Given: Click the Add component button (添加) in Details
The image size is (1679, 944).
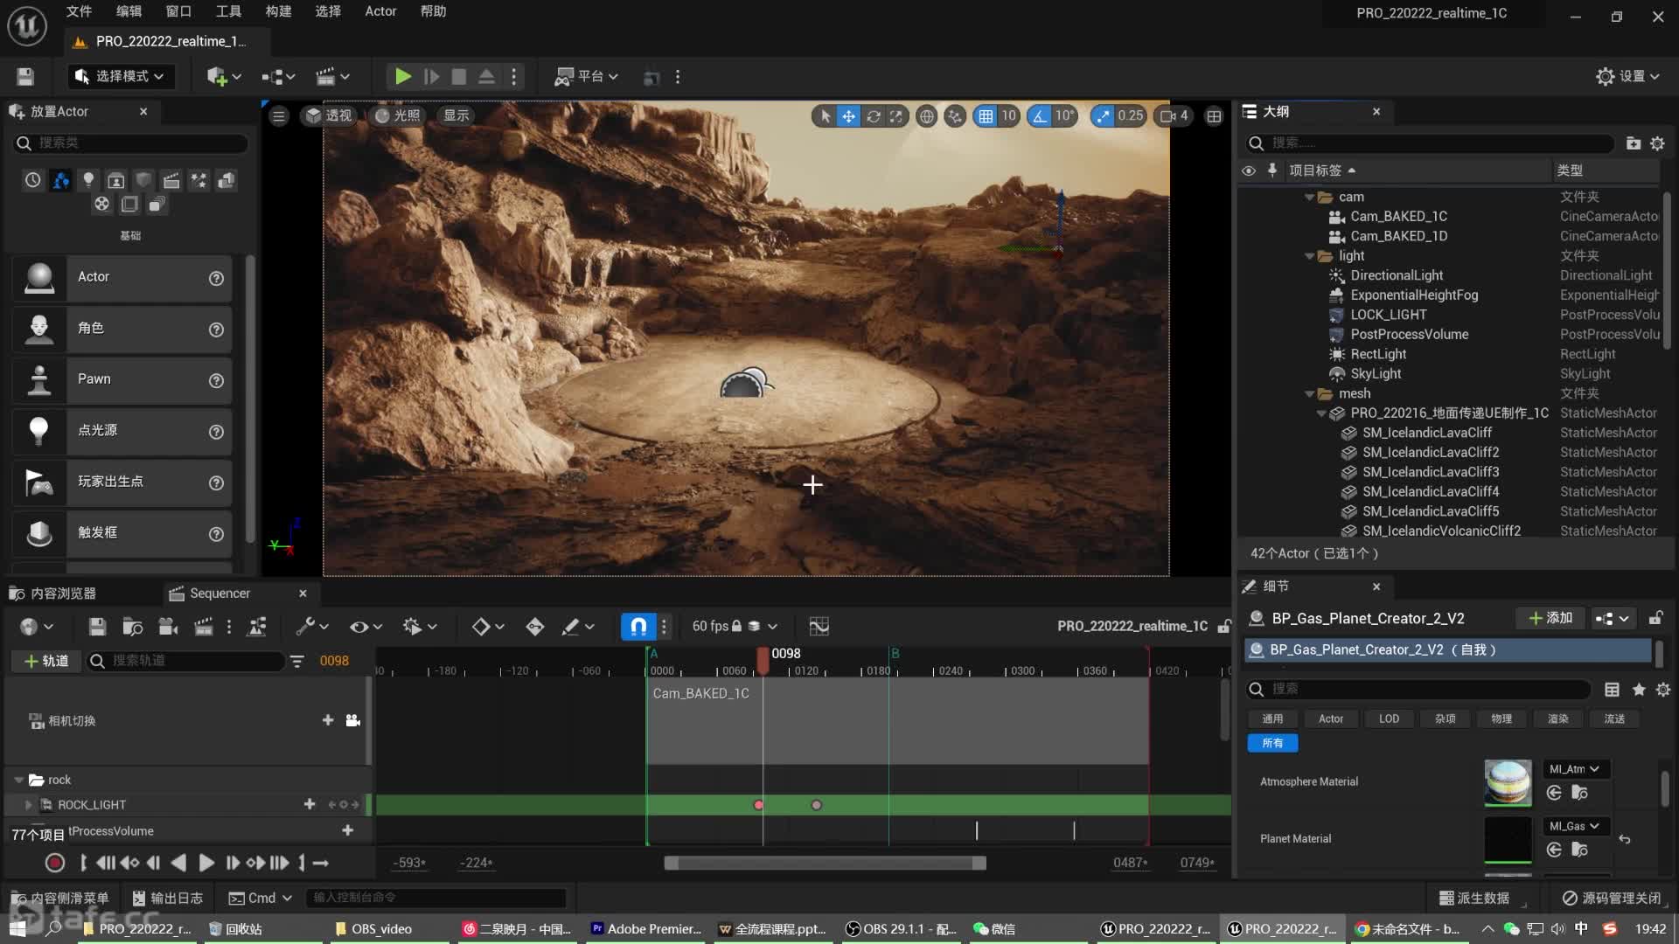Looking at the screenshot, I should coord(1550,618).
